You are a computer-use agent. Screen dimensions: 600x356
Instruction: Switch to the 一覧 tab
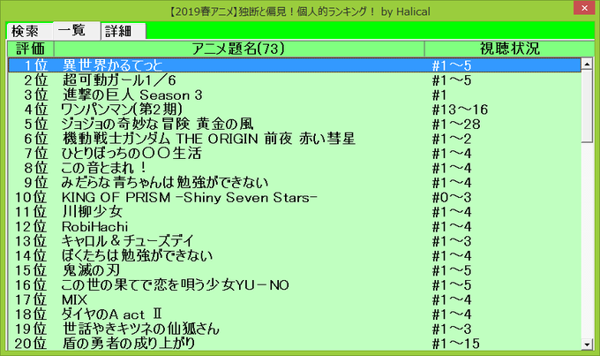[77, 30]
